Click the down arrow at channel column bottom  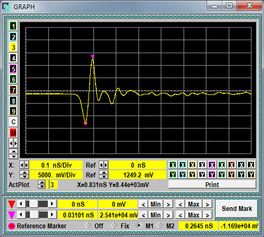(14, 156)
